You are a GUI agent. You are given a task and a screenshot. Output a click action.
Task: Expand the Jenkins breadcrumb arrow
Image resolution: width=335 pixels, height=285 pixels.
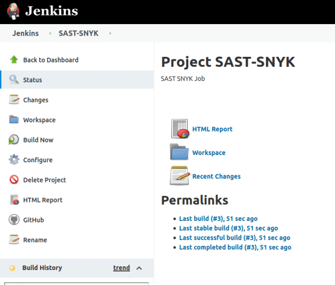coord(50,34)
